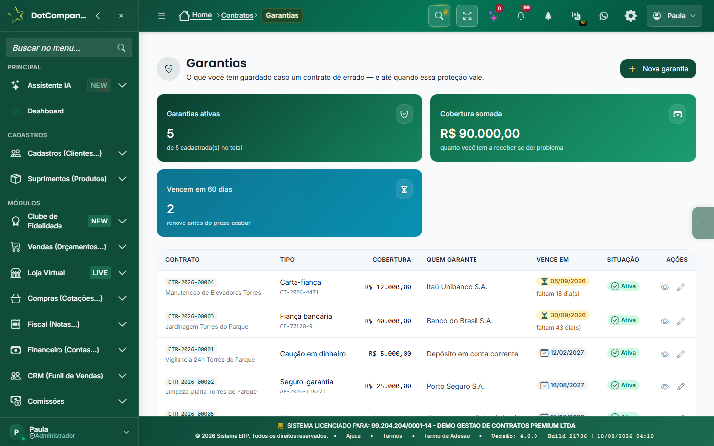The image size is (714, 446).
Task: Expand Loja Virtual submenu
Action: click(x=69, y=273)
